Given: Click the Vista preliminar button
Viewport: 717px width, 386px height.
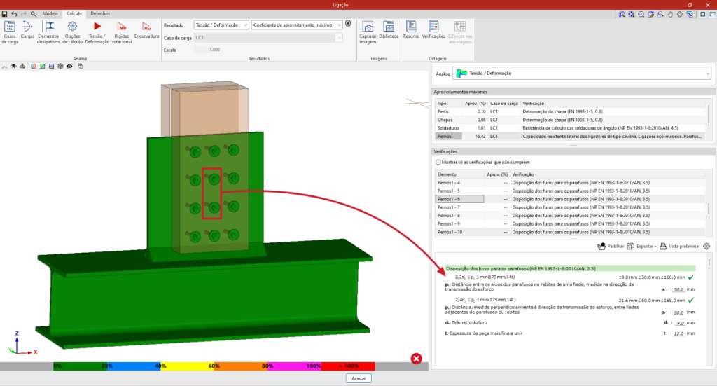Looking at the screenshot, I should click(x=679, y=247).
